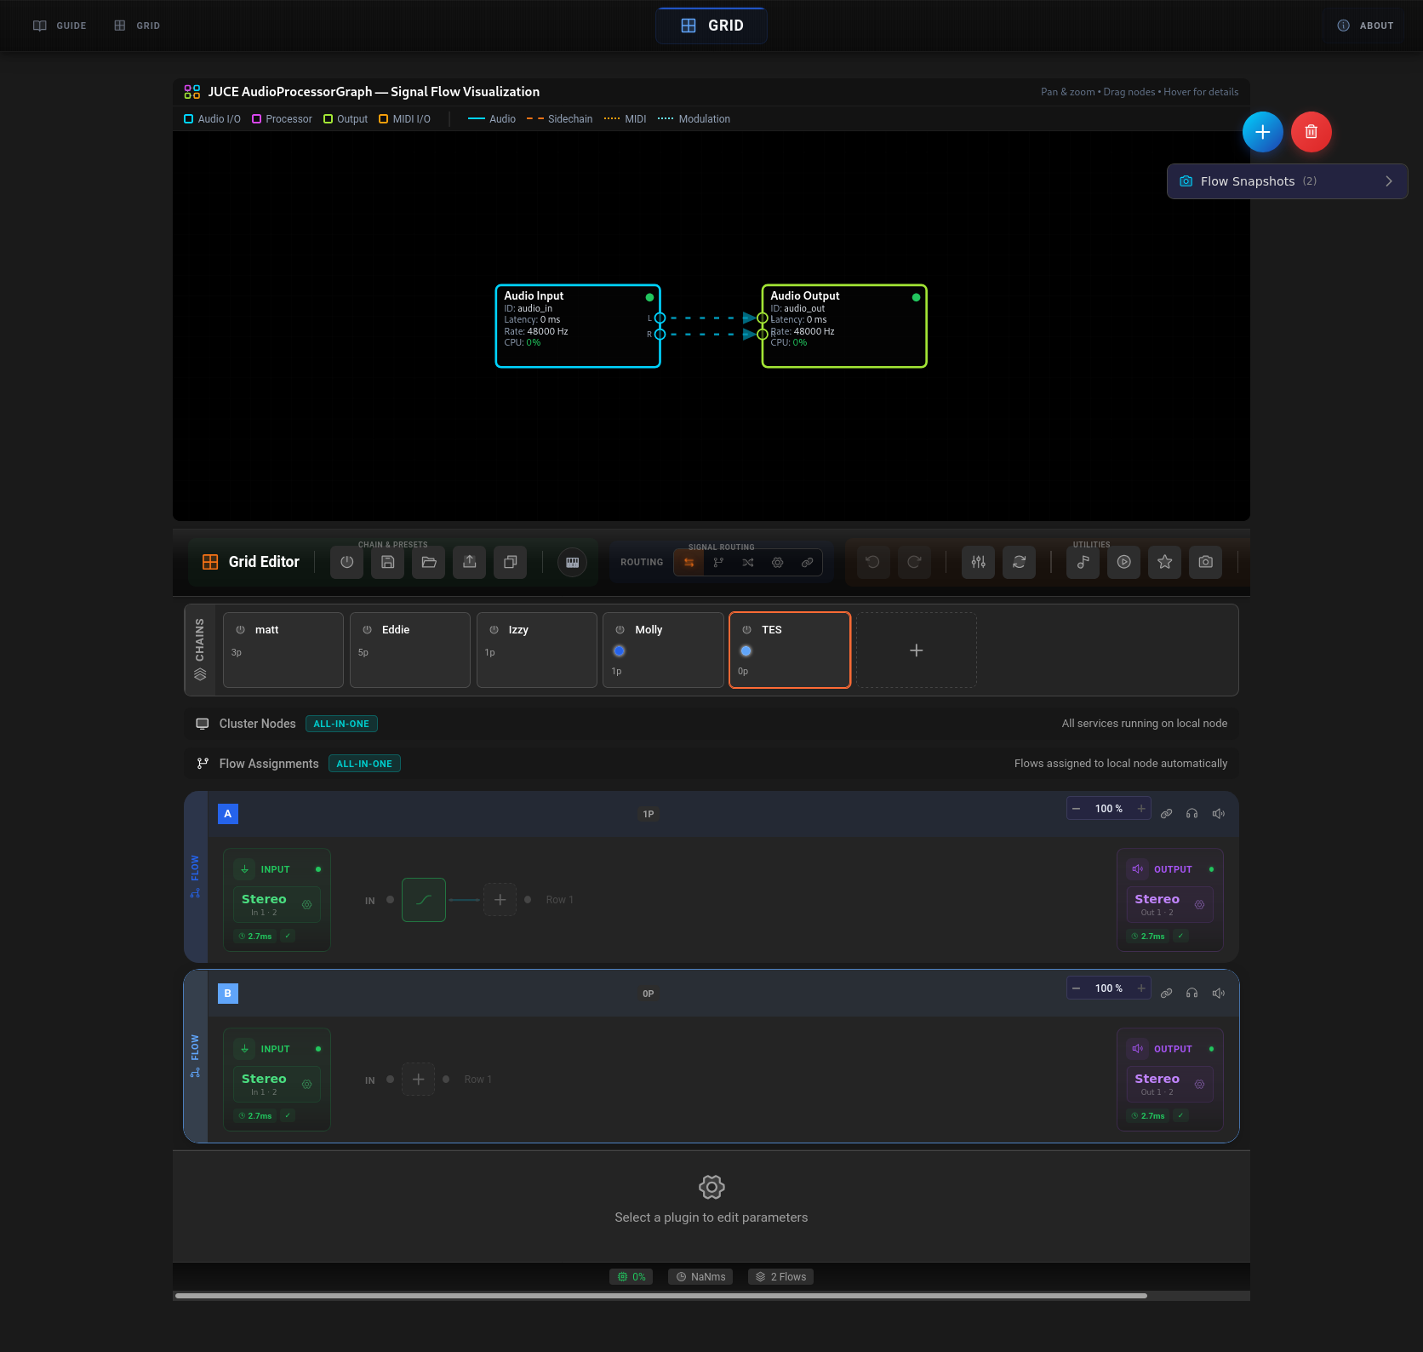Image resolution: width=1423 pixels, height=1352 pixels.
Task: Expand the Flow Assignments section
Action: 711,764
